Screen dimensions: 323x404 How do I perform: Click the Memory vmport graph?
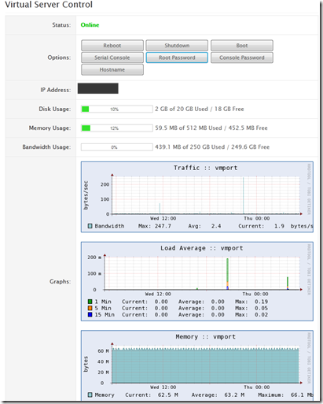tap(197, 365)
